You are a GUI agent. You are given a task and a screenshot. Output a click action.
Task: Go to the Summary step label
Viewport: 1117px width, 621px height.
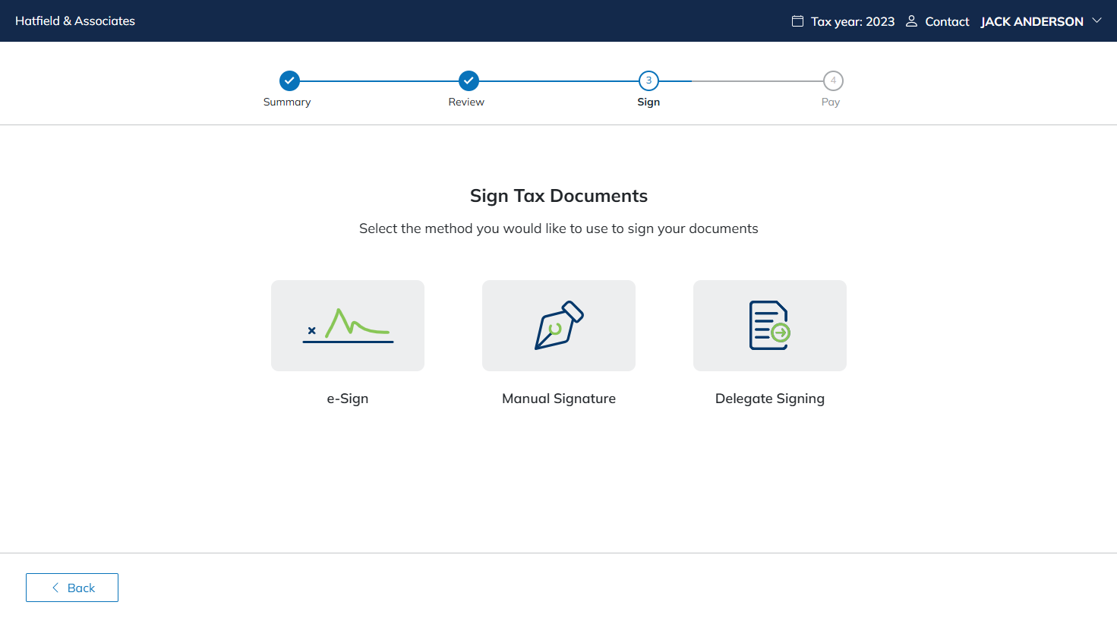(287, 102)
